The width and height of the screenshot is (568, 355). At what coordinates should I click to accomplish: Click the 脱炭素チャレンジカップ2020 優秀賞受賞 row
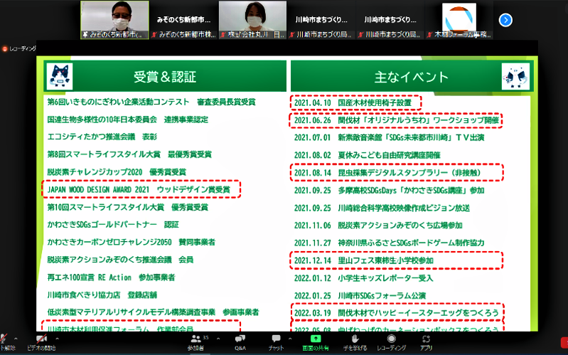(117, 172)
